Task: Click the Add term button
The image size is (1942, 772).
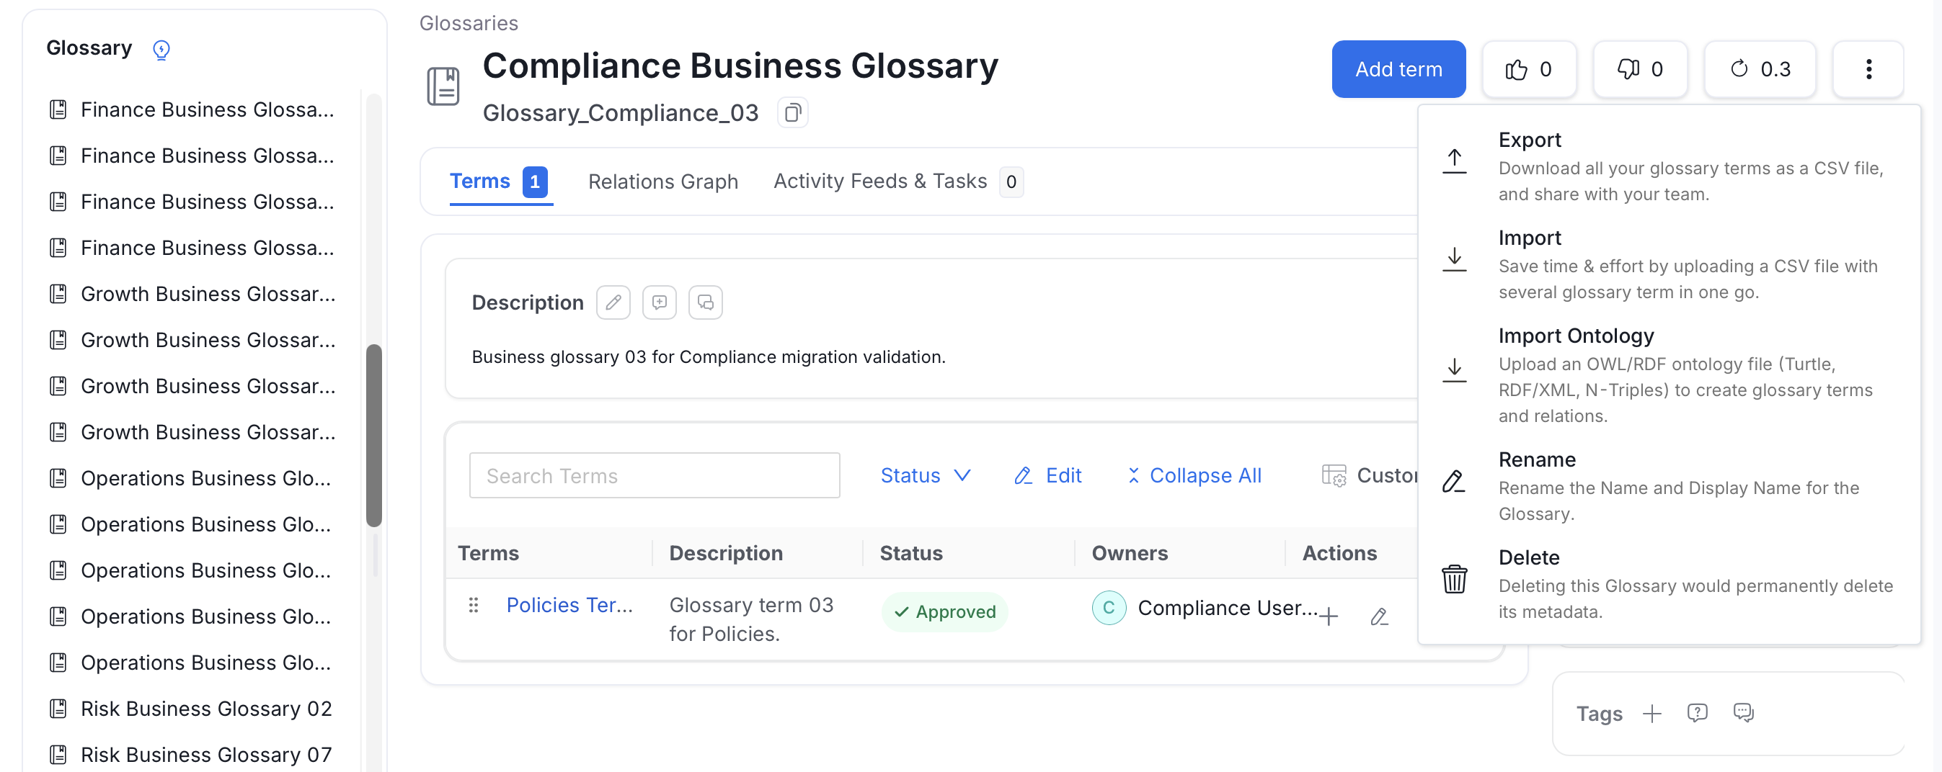Action: click(1398, 69)
